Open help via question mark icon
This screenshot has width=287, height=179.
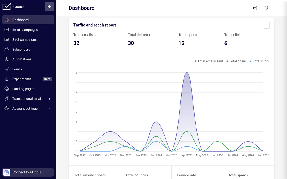point(255,8)
